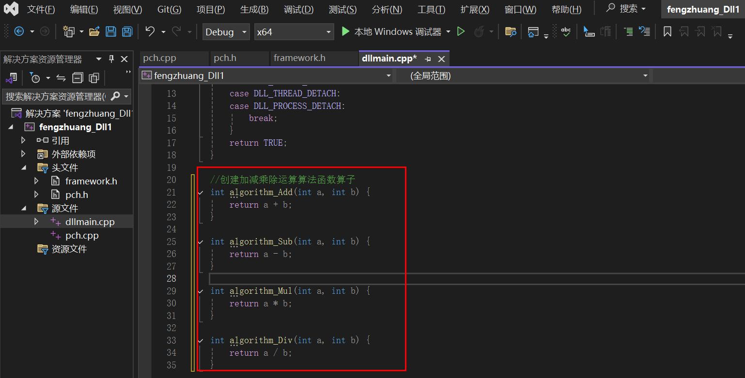The width and height of the screenshot is (745, 378).
Task: Click the search magnifier in title bar
Action: coord(611,8)
